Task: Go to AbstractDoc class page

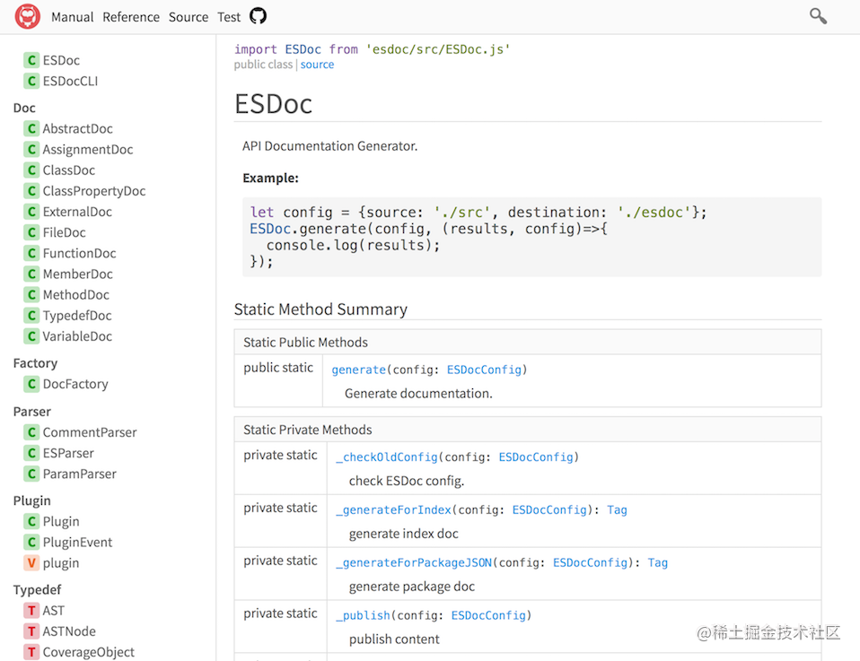Action: coord(77,129)
